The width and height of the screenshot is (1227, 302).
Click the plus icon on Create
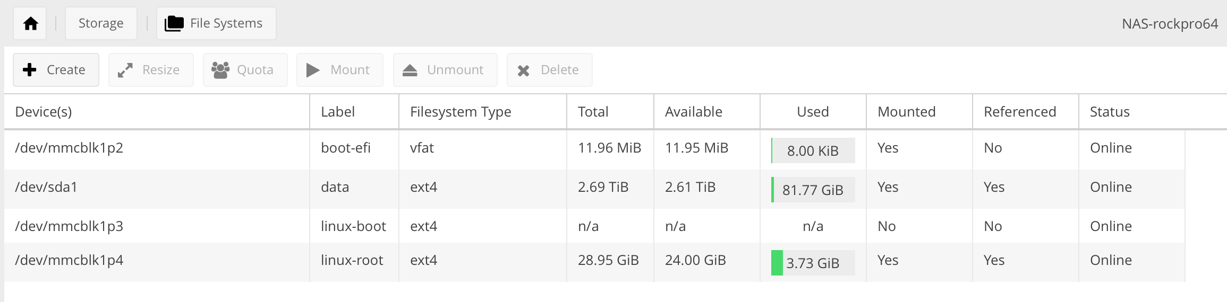click(30, 70)
